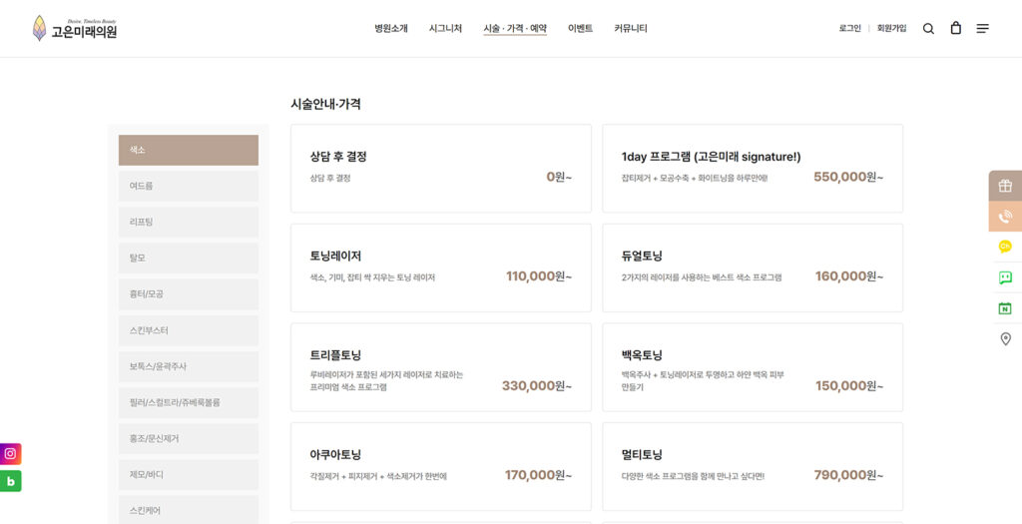Open the Instagram icon
This screenshot has width=1022, height=524.
point(11,454)
